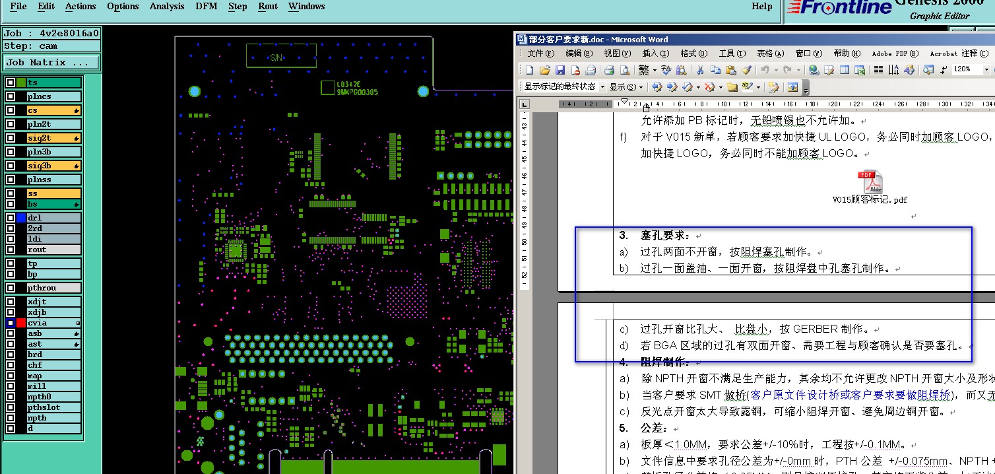Viewport: 995px width, 474px height.
Task: Select the pthslot layer name
Action: tap(53, 407)
